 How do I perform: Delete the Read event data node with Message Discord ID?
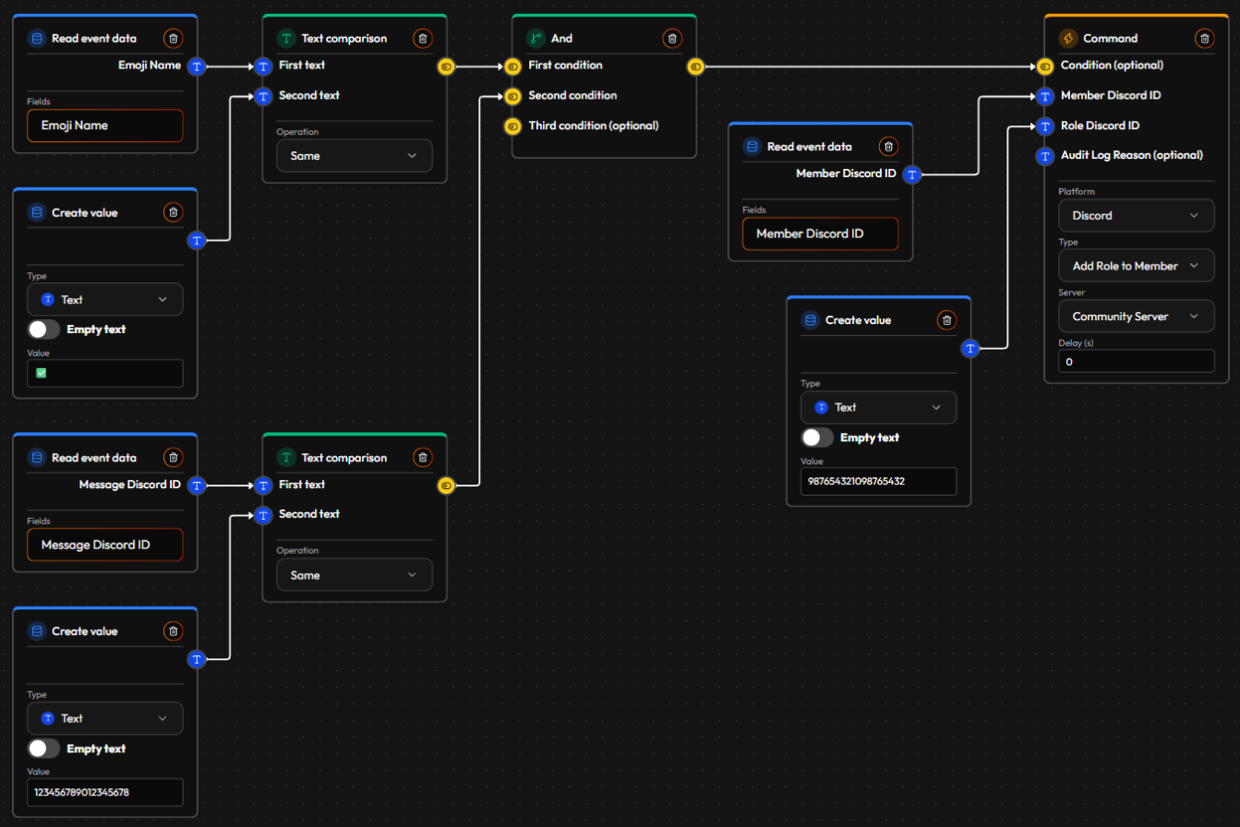coord(173,458)
